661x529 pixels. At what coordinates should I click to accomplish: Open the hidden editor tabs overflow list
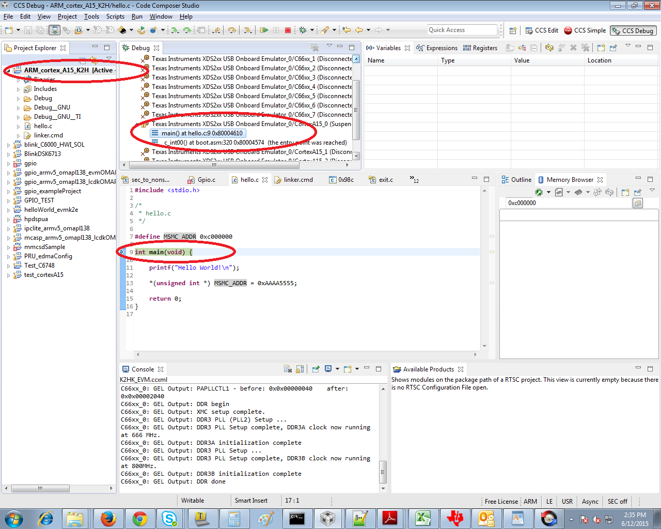[x=414, y=179]
